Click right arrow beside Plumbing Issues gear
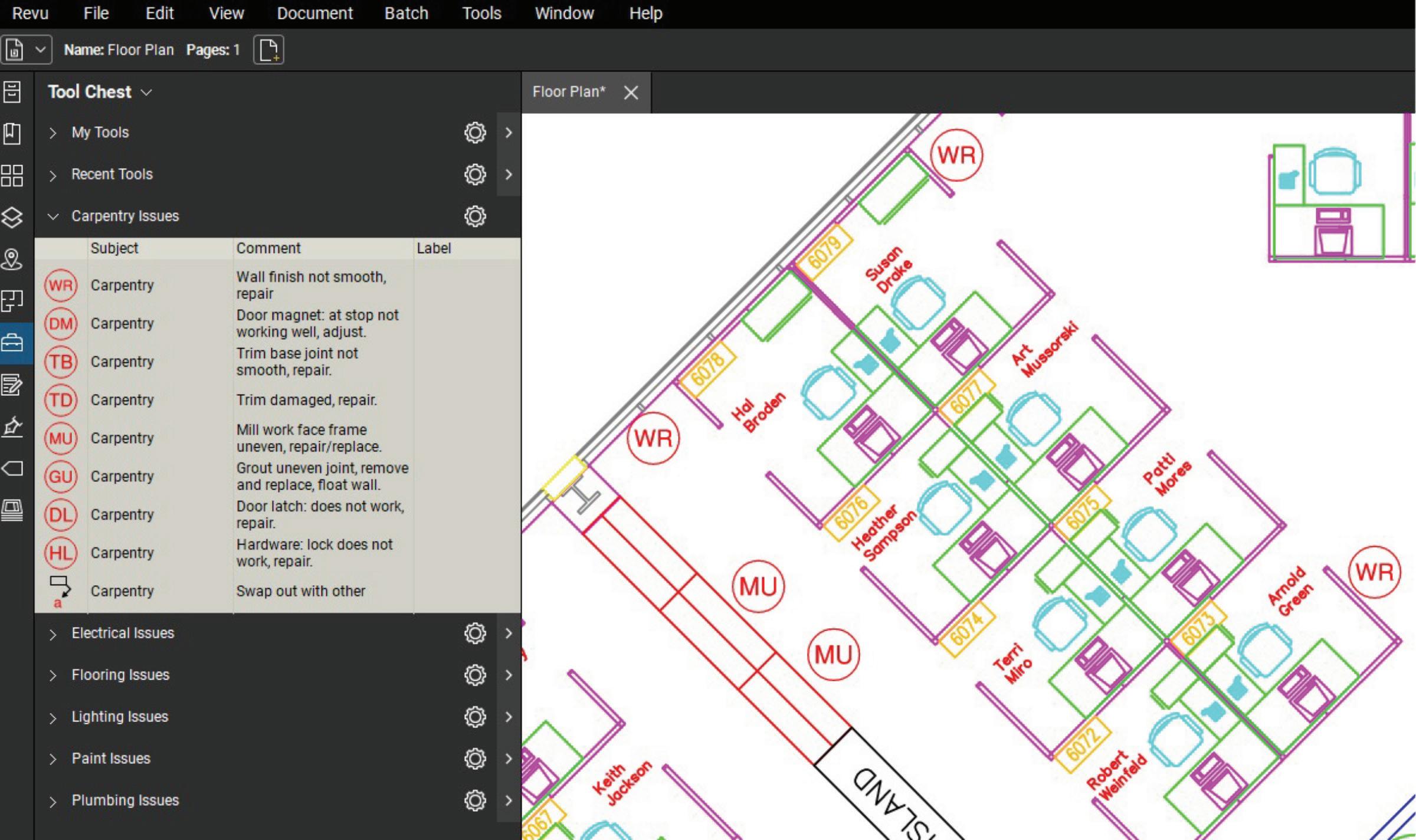1416x840 pixels. (509, 801)
